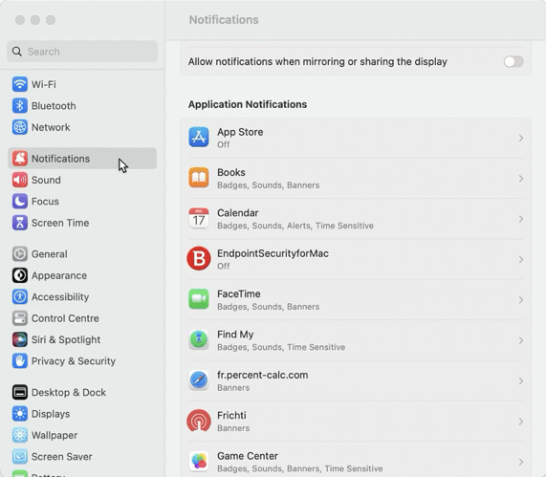The height and width of the screenshot is (477, 546).
Task: Click the Focus moon icon
Action: 20,202
